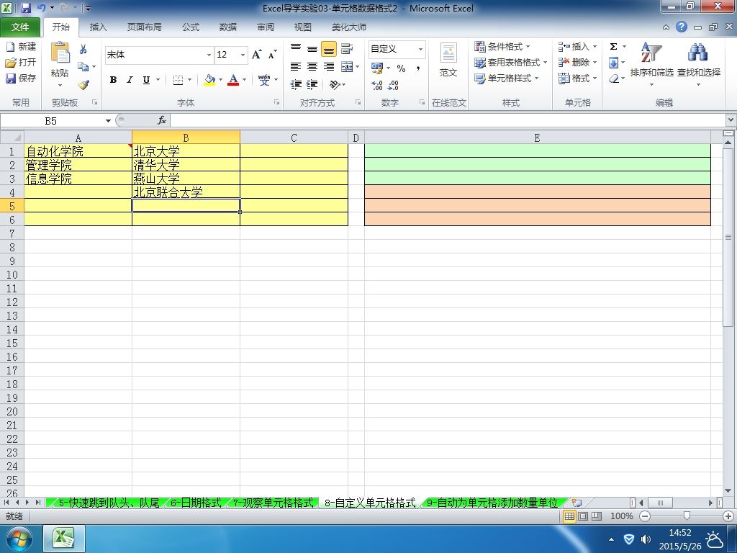Click the Format Painter brush icon
The height and width of the screenshot is (553, 737).
pos(83,85)
